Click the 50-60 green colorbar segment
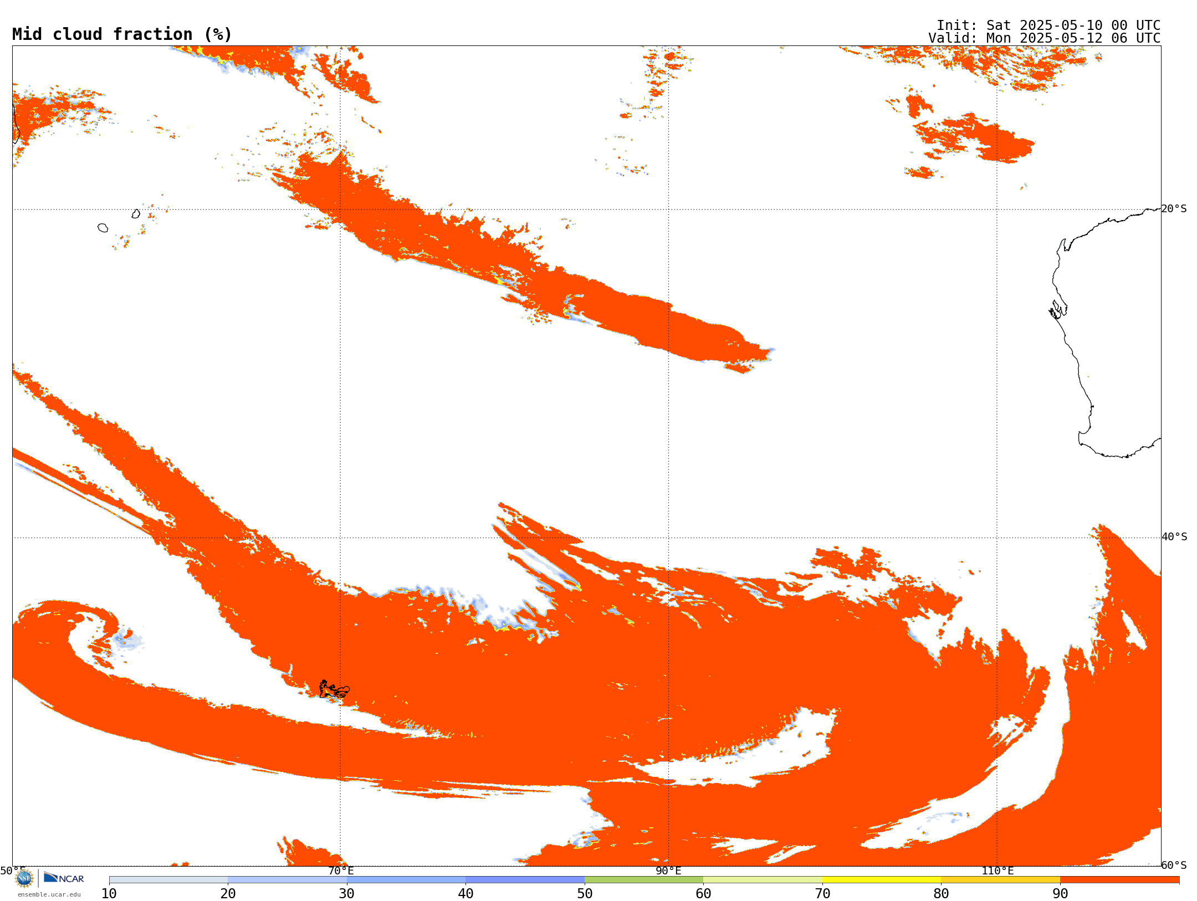 point(644,880)
